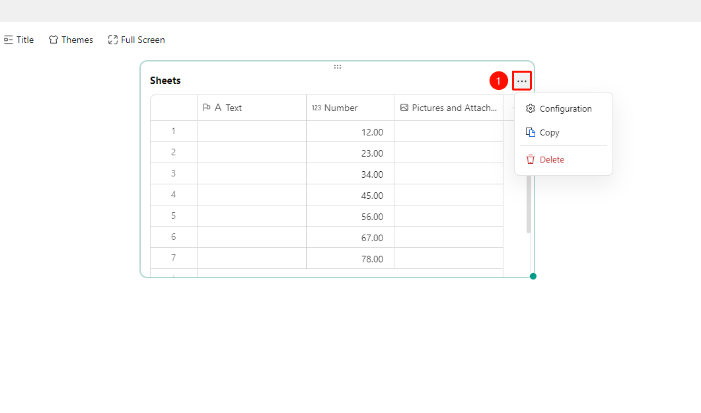This screenshot has width=701, height=413.
Task: Click the table's vertical scrollbar
Action: 529,204
